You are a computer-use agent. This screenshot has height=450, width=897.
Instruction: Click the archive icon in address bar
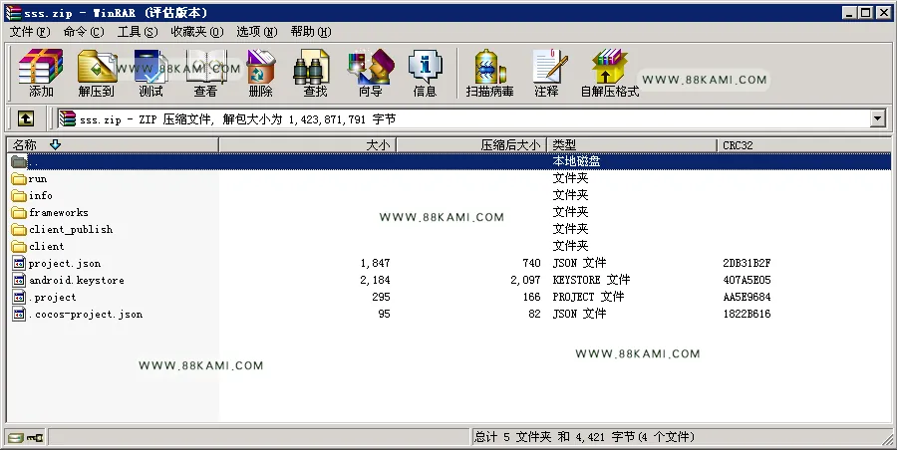coord(68,118)
